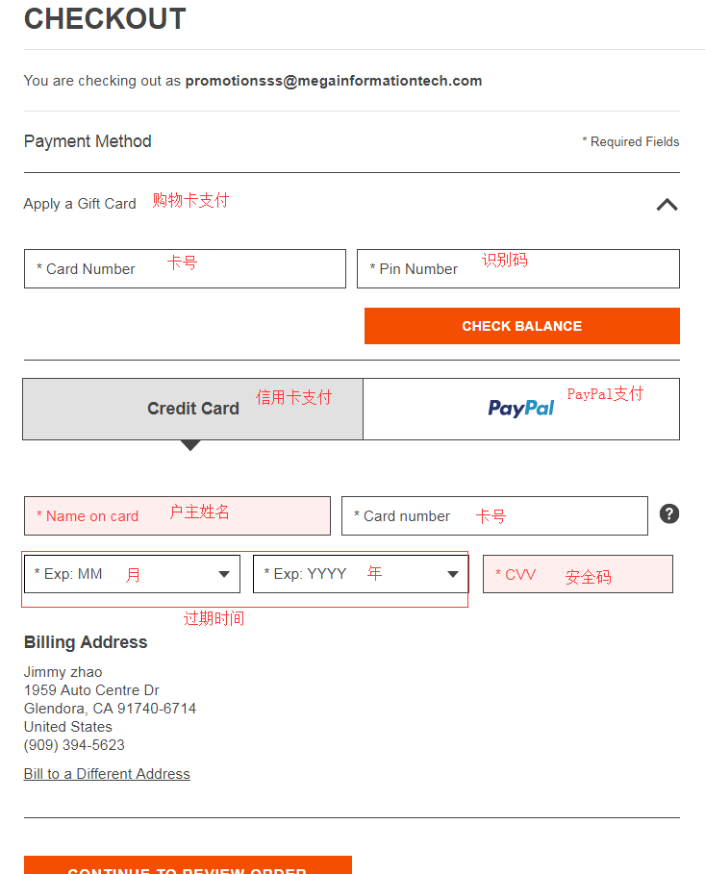Select the credit card number input
The width and height of the screenshot is (705, 874).
[x=494, y=516]
